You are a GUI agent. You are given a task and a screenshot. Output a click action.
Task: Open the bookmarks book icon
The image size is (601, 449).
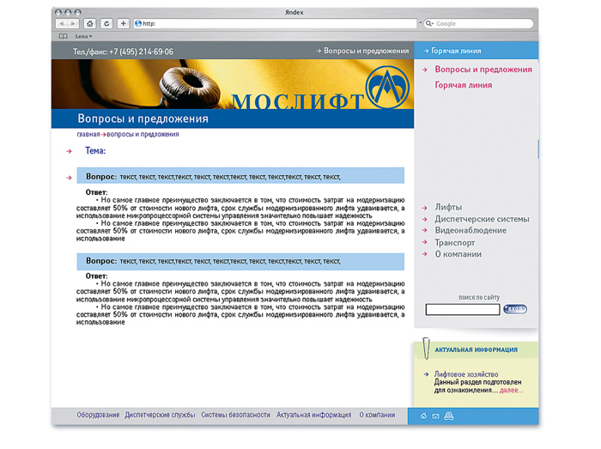point(64,36)
